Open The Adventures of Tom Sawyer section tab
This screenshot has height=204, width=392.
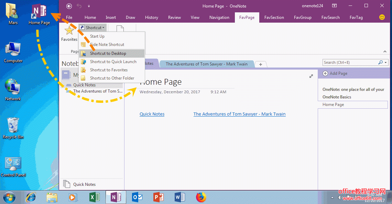click(x=206, y=64)
